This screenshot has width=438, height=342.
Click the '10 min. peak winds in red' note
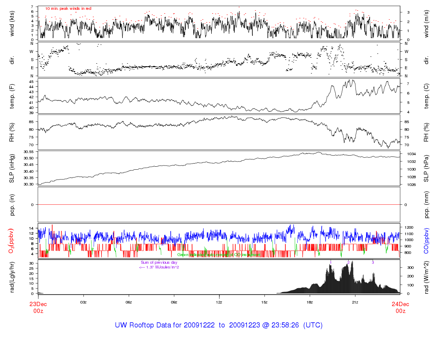point(68,9)
